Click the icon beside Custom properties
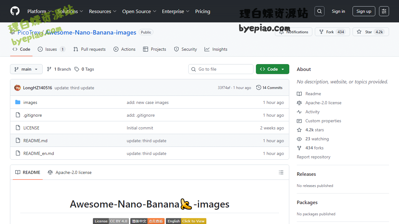This screenshot has height=224, width=399. click(x=299, y=121)
